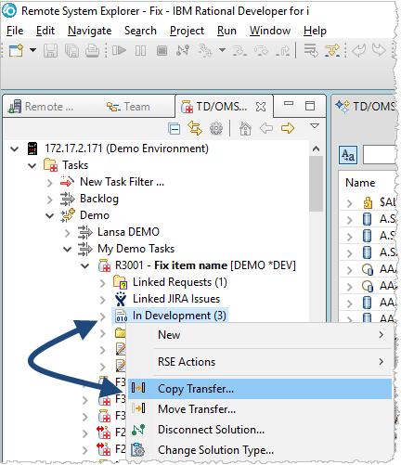Click the Save disk icon in main toolbar

50,50
